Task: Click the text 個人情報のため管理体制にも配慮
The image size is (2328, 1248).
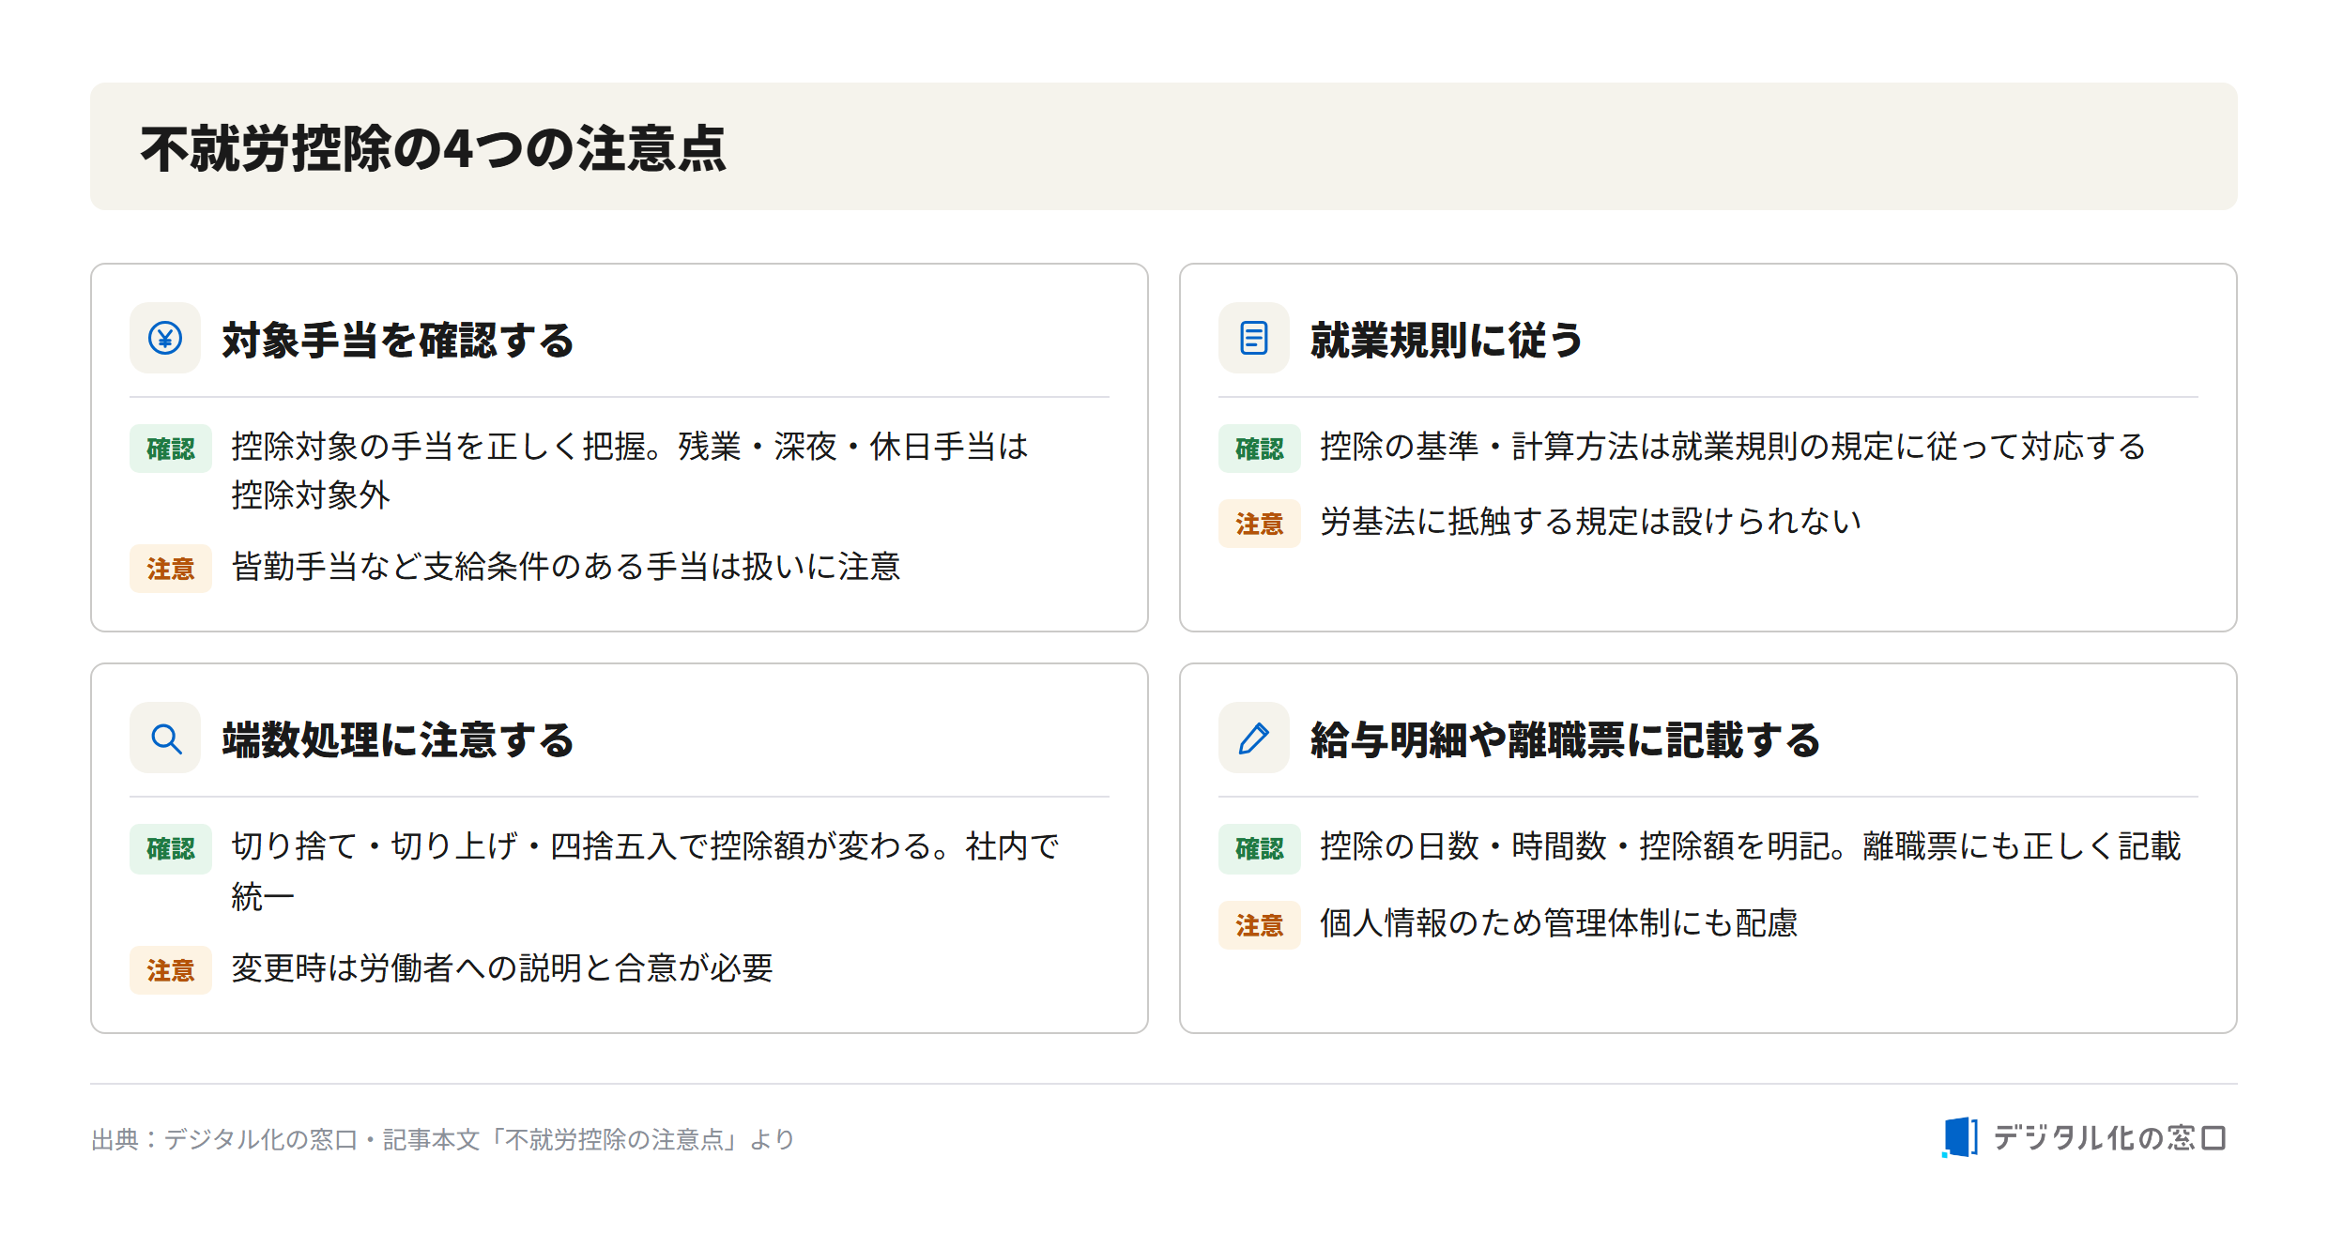Action: coord(1559,922)
